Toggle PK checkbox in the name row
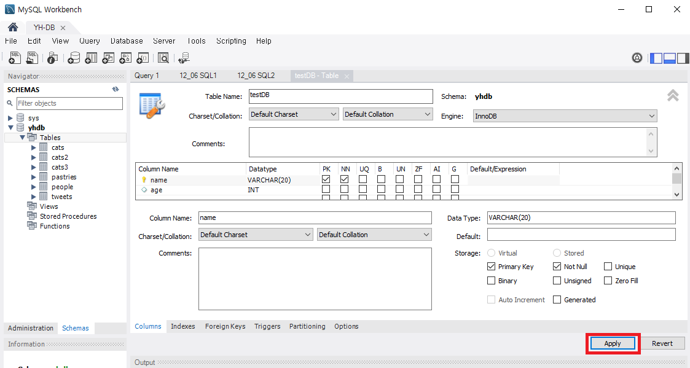The image size is (690, 368). coord(326,179)
